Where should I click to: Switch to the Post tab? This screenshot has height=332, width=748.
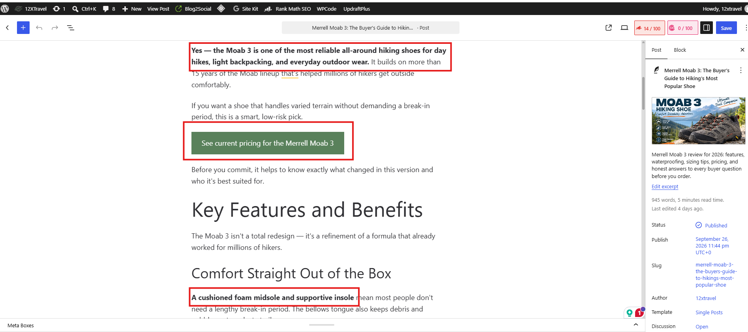pos(656,50)
